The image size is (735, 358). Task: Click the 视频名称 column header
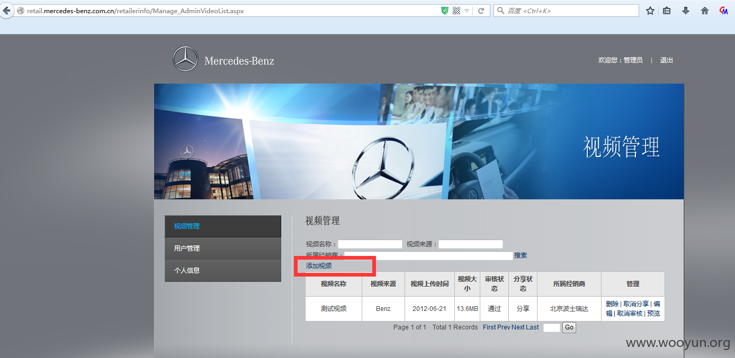334,284
